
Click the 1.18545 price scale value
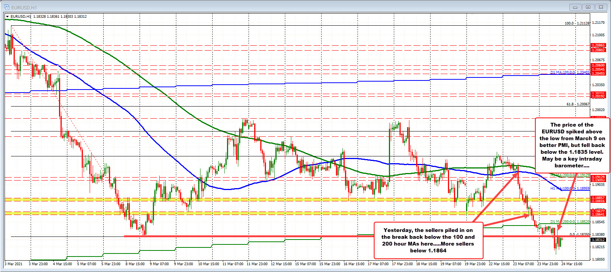pyautogui.click(x=598, y=222)
